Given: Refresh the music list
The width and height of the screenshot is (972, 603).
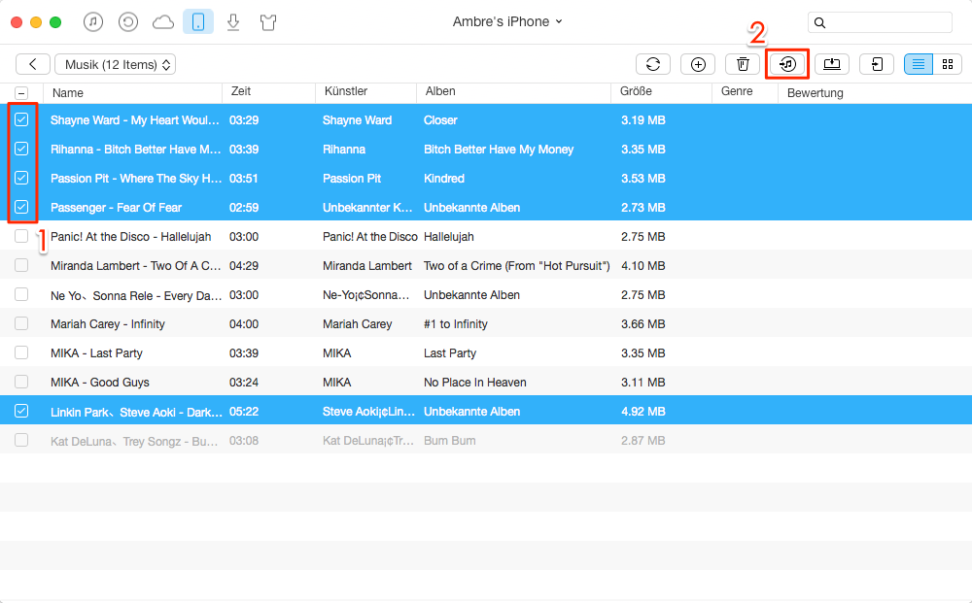Looking at the screenshot, I should [653, 64].
